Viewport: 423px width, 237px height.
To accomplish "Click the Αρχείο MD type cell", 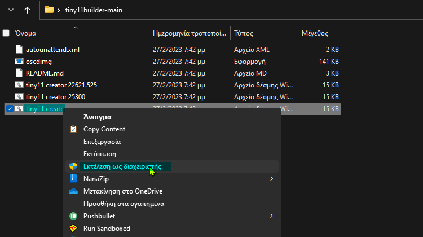I will pyautogui.click(x=250, y=73).
